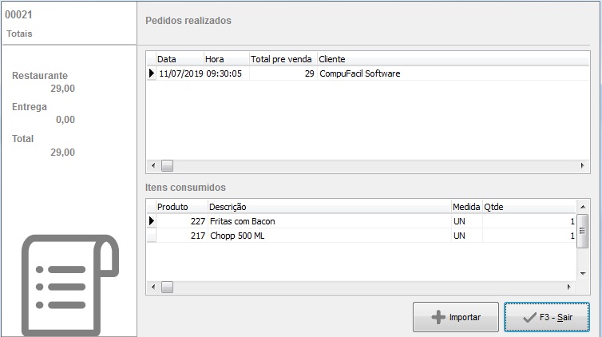Click the Produto column header
The height and width of the screenshot is (337, 602).
tap(180, 207)
